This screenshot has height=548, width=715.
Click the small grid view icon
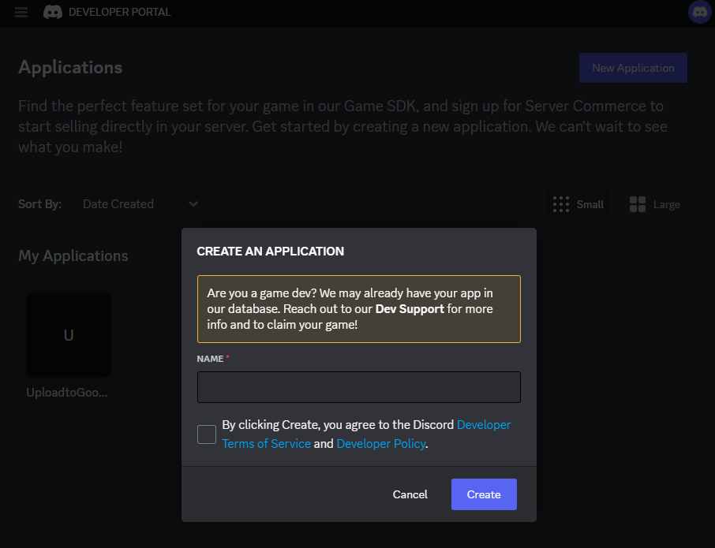(x=561, y=204)
